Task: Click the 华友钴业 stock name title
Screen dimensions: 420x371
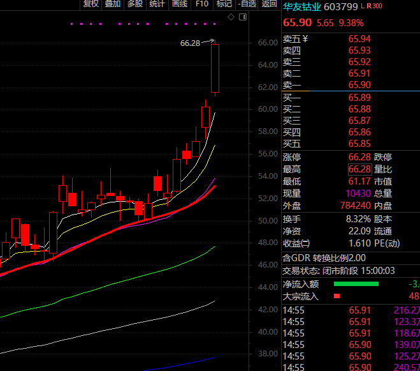Action: point(302,6)
